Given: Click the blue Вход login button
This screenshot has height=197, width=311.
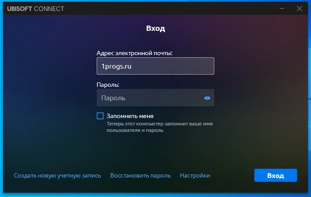Looking at the screenshot, I should tap(276, 175).
